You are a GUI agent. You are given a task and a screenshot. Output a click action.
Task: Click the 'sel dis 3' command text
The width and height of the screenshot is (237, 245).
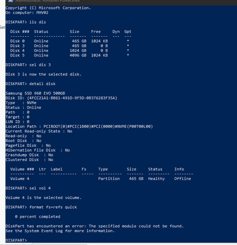click(40, 65)
